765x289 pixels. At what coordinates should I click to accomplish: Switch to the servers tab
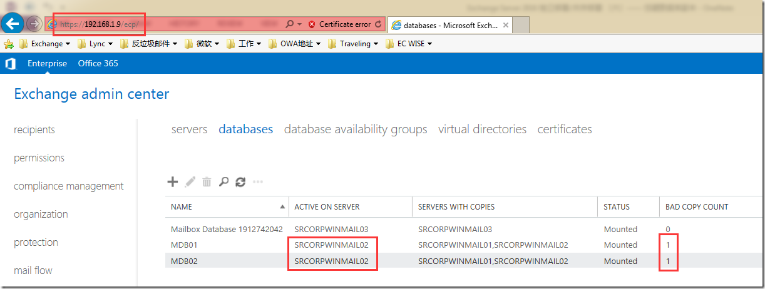point(189,129)
